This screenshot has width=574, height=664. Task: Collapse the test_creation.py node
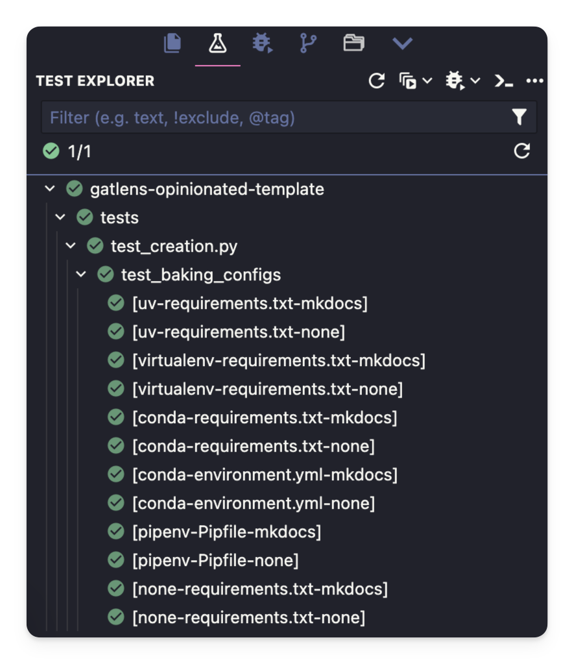tap(71, 245)
